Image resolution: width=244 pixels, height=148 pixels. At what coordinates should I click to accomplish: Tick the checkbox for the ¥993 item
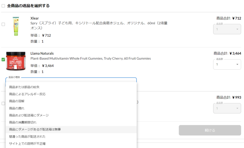click(3, 103)
